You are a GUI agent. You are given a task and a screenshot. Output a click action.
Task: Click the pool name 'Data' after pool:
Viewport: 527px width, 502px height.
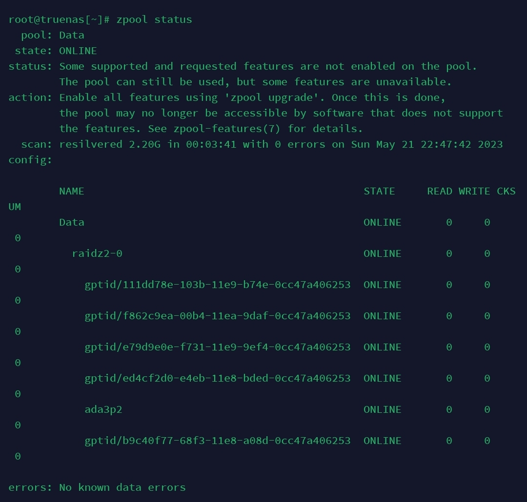72,35
